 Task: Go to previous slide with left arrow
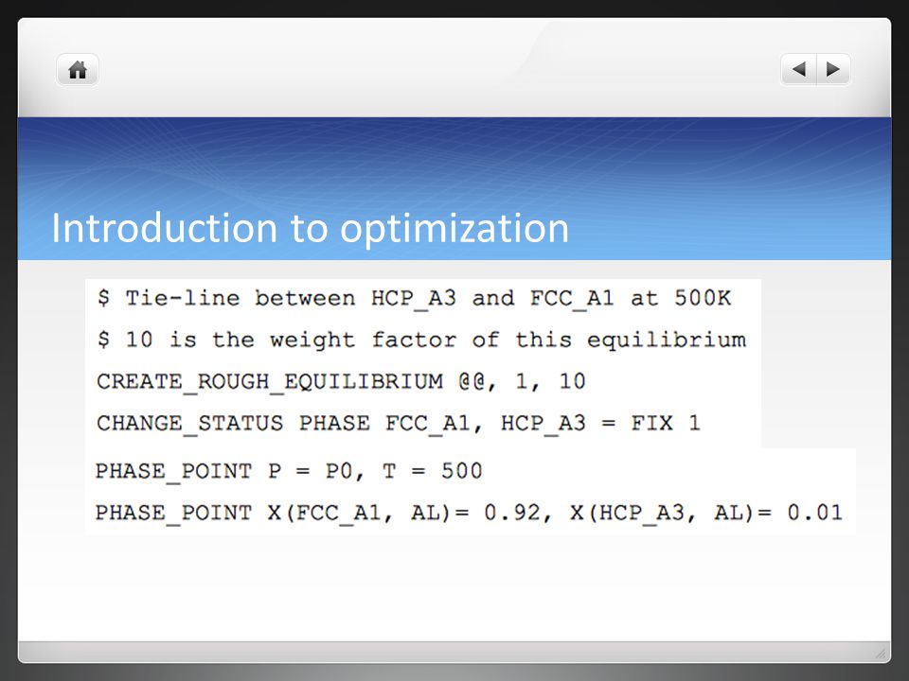point(799,69)
